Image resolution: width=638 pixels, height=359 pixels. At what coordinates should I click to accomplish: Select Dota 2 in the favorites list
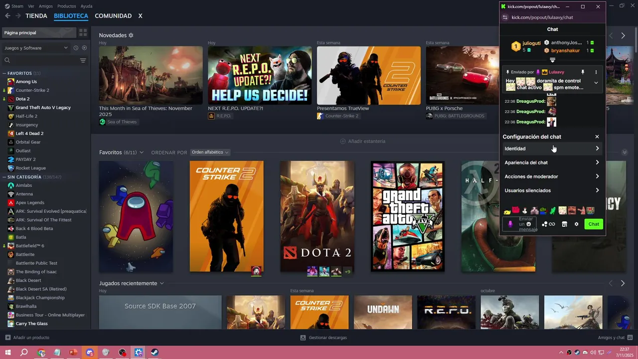click(22, 99)
